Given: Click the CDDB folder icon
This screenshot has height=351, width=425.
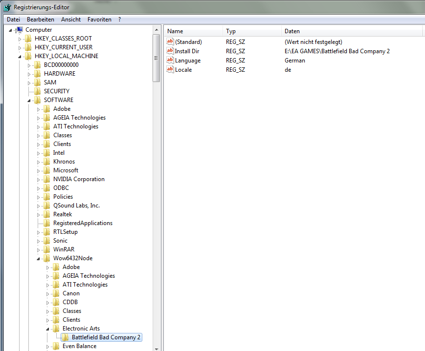Looking at the screenshot, I should point(56,303).
